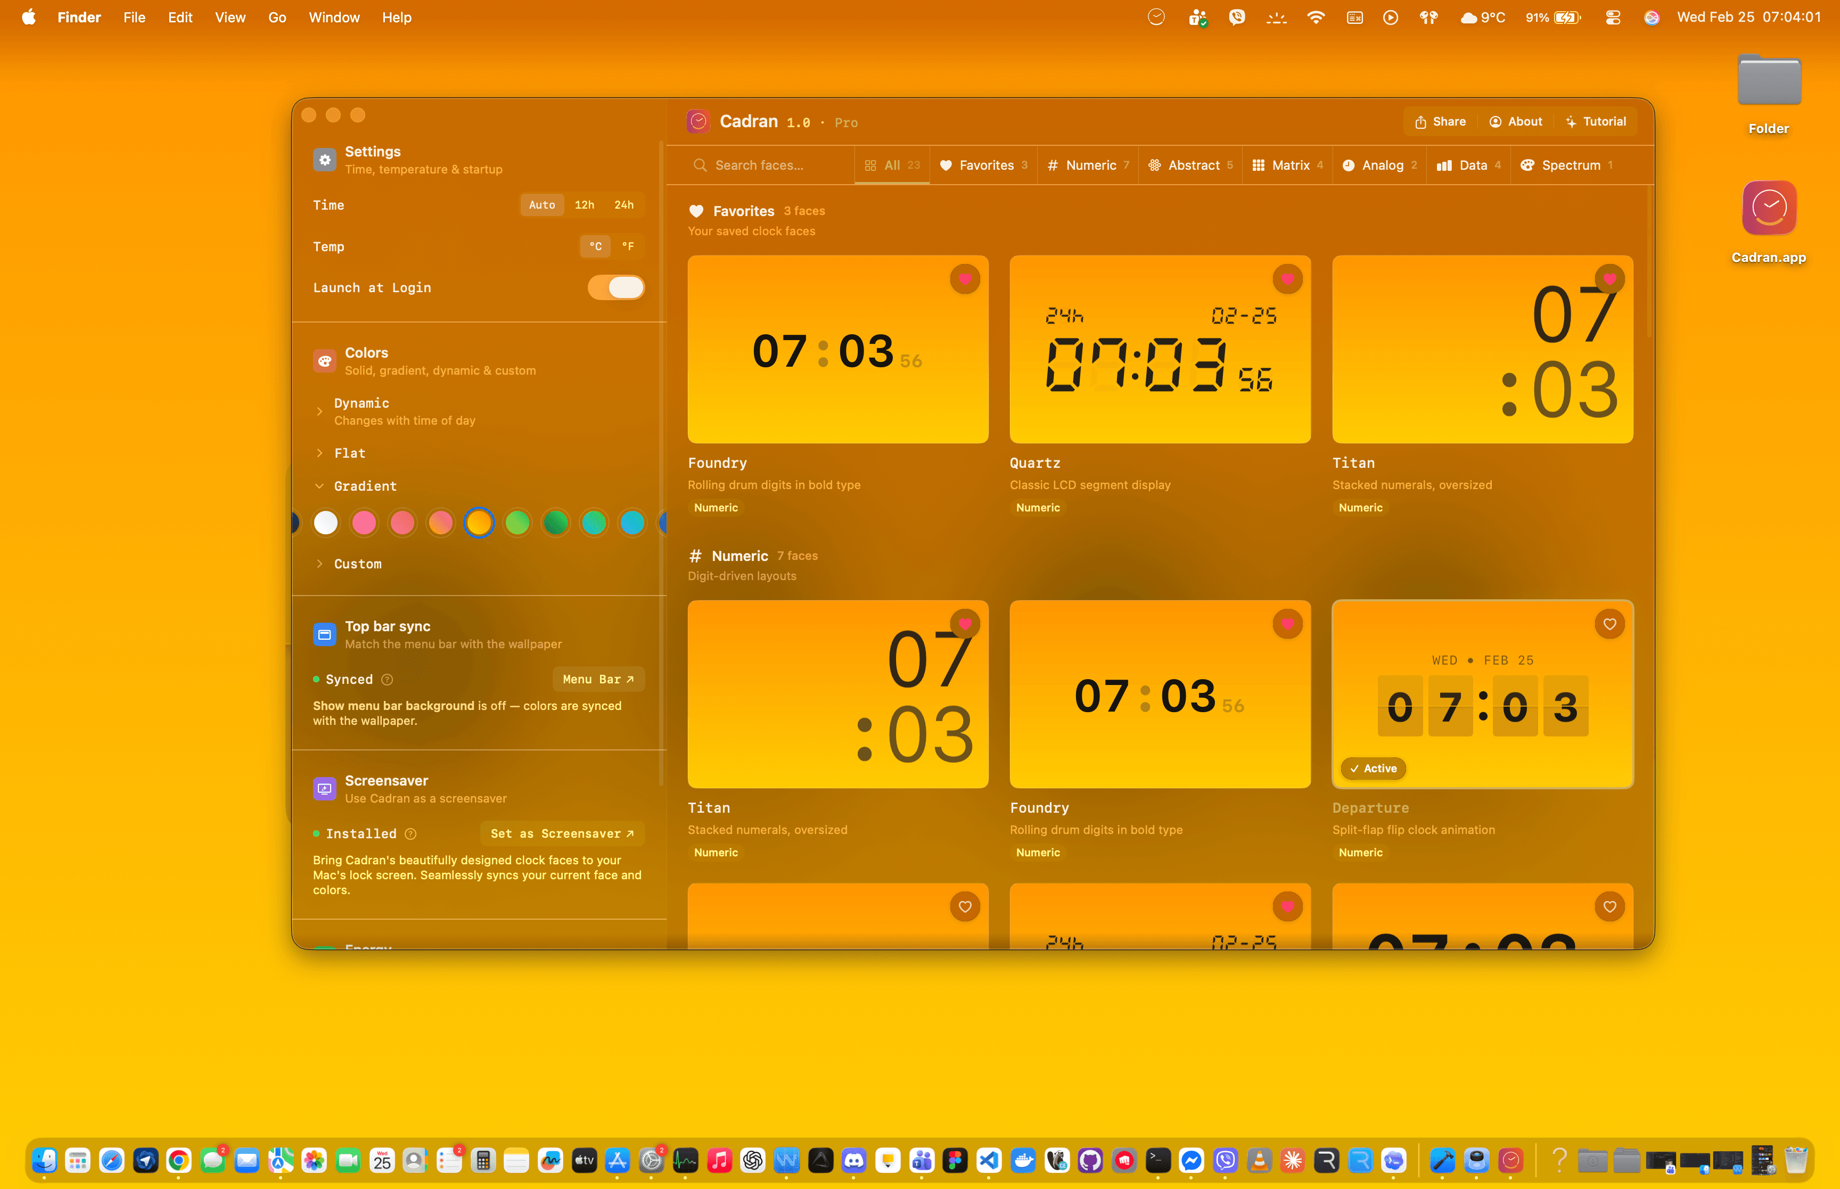Click the Screensaver panel icon
Screen dimensions: 1840x1189
point(325,788)
